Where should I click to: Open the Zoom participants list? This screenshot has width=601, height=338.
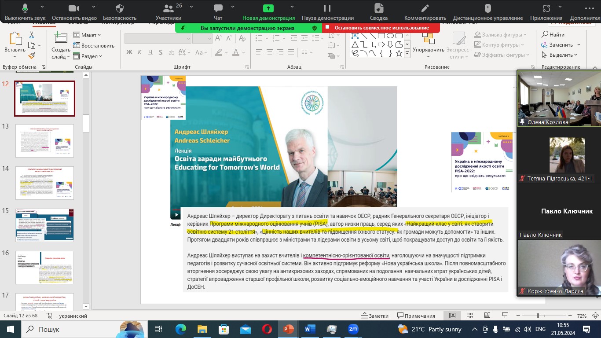(x=171, y=11)
